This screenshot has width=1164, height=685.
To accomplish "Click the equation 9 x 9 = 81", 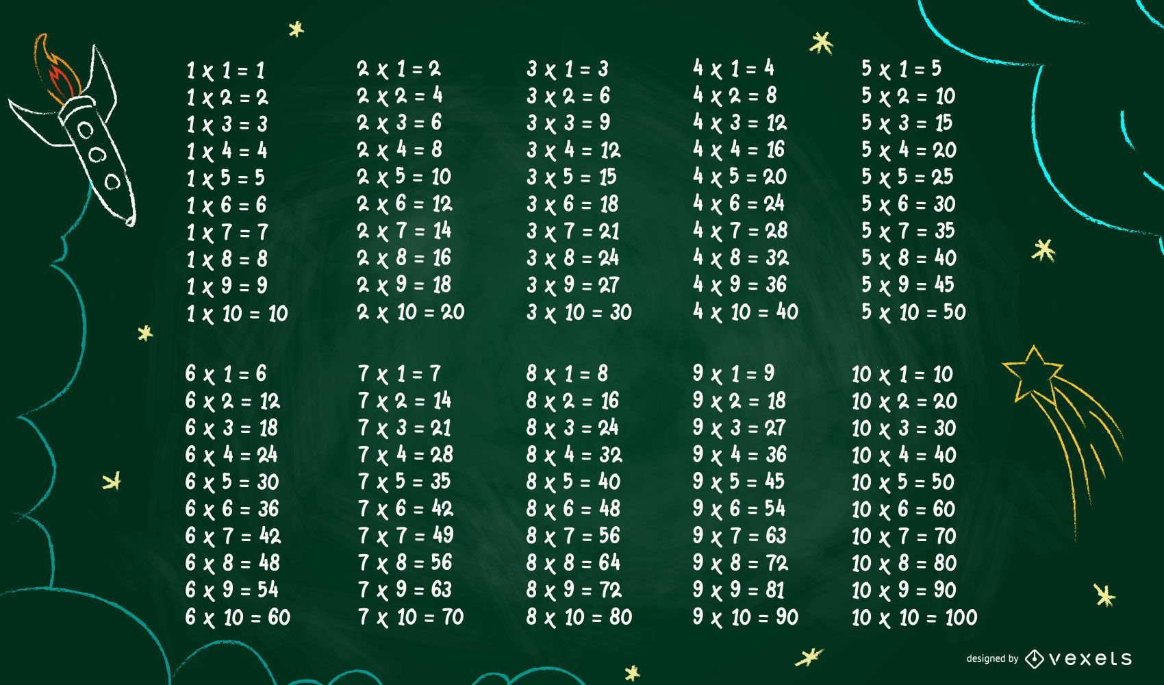I will [738, 590].
